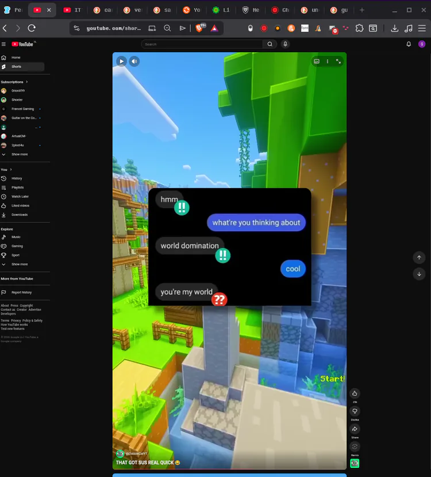Switch to the 'Pe' browser tab
This screenshot has height=477, width=431.
click(x=13, y=10)
